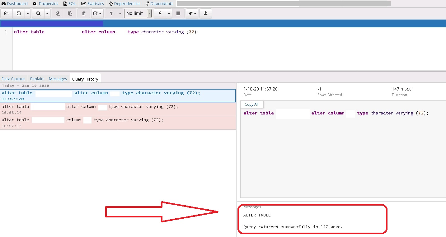Select the failed history entry at 10:57:17
Image resolution: width=446 pixels, height=237 pixels.
(x=118, y=123)
